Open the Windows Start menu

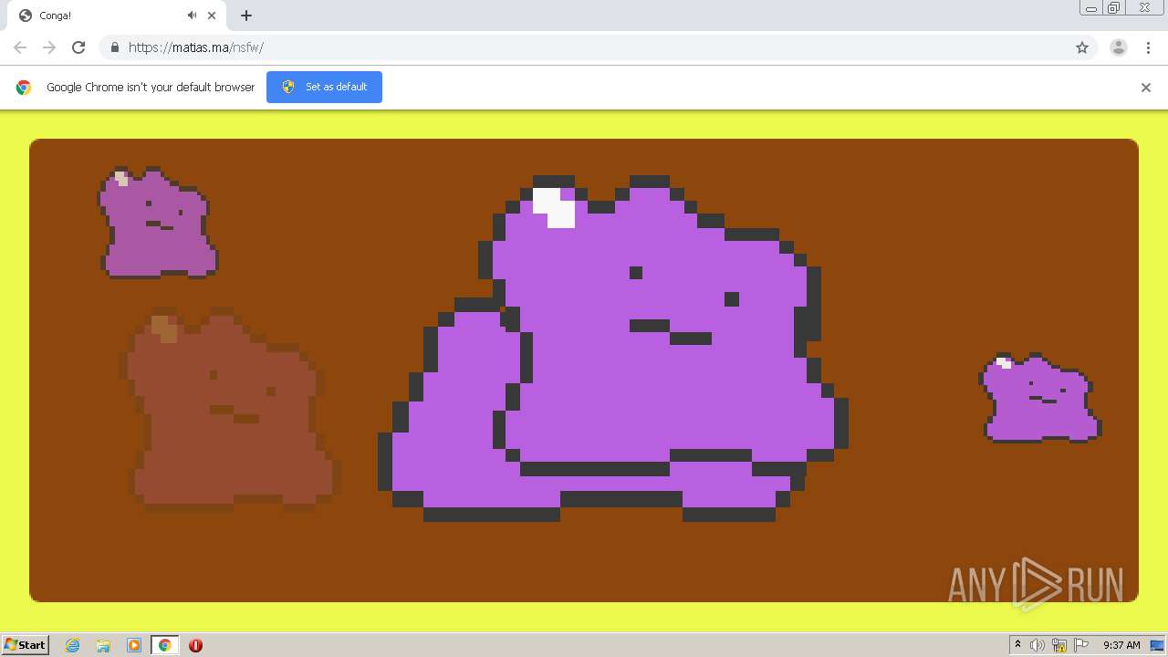coord(25,644)
